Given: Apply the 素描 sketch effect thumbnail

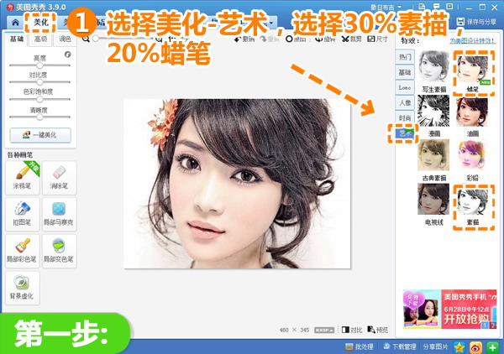Looking at the screenshot, I should pyautogui.click(x=472, y=200).
